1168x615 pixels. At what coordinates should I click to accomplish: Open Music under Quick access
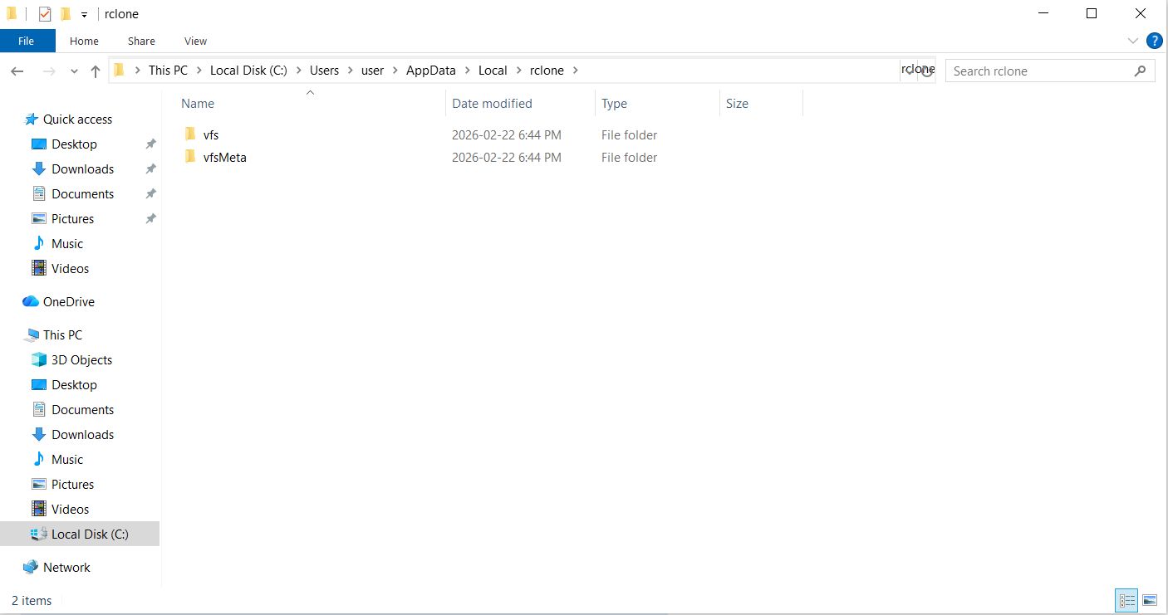[66, 243]
